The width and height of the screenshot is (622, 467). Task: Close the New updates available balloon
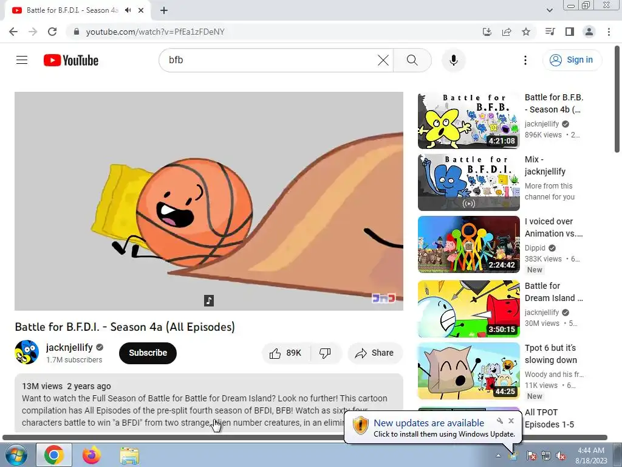click(x=511, y=421)
